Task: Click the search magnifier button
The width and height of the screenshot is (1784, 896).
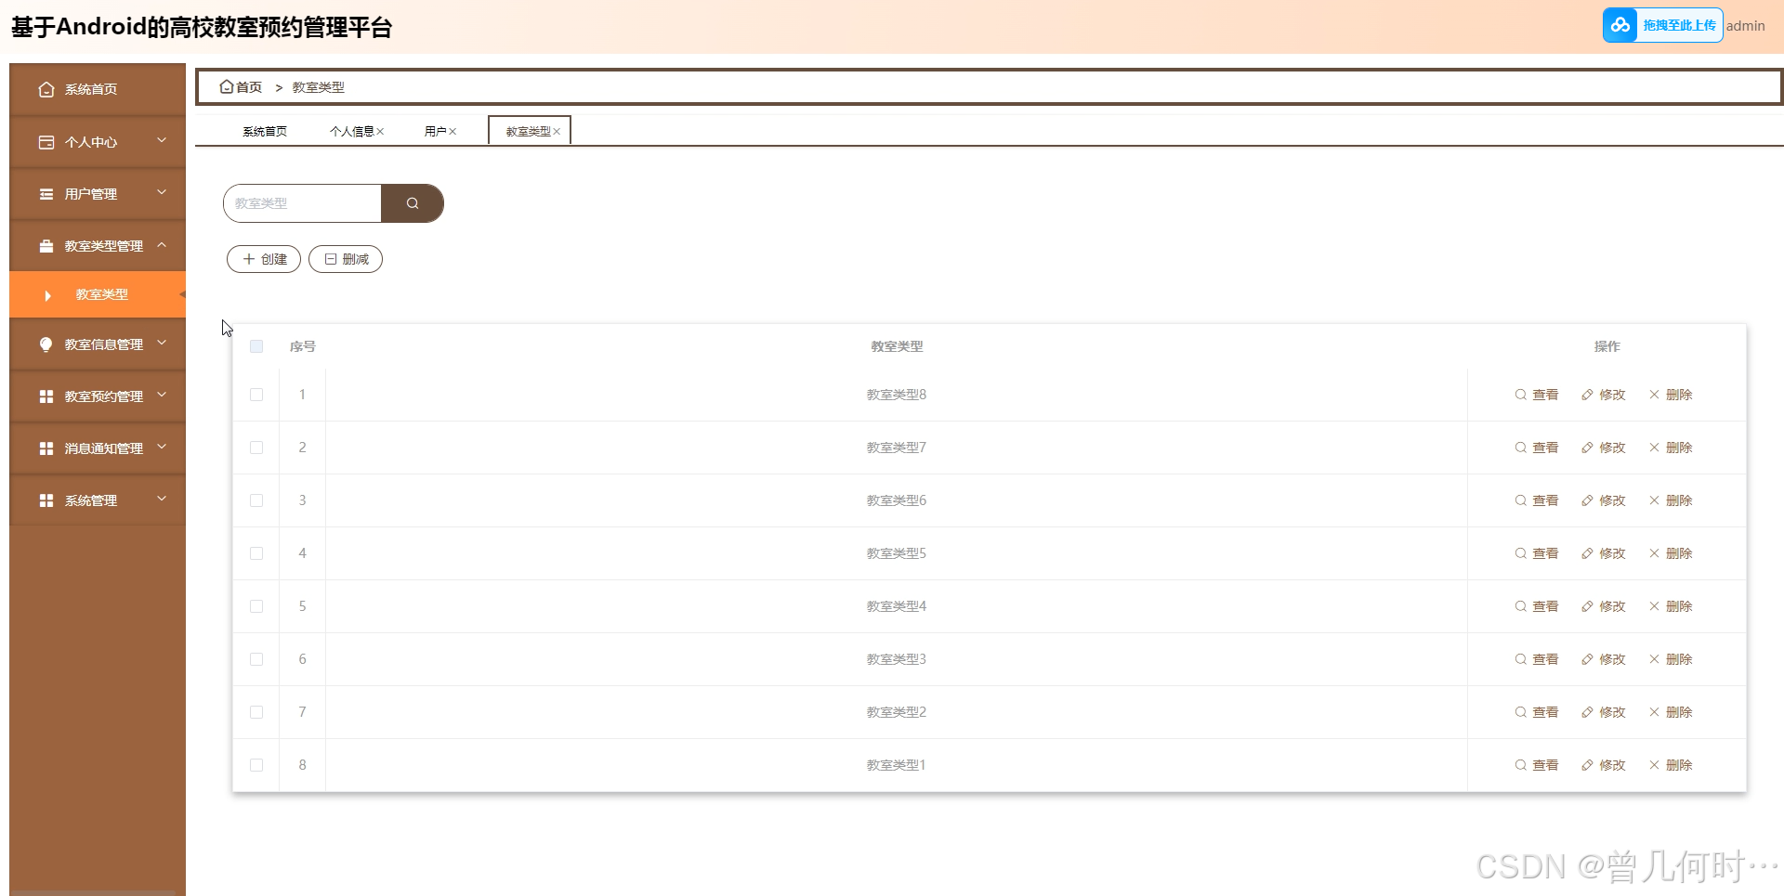Action: [412, 202]
